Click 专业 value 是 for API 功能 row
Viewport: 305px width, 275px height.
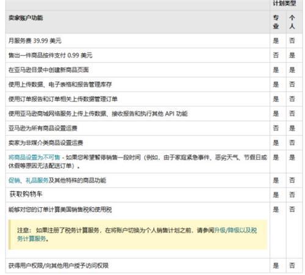coord(276,114)
